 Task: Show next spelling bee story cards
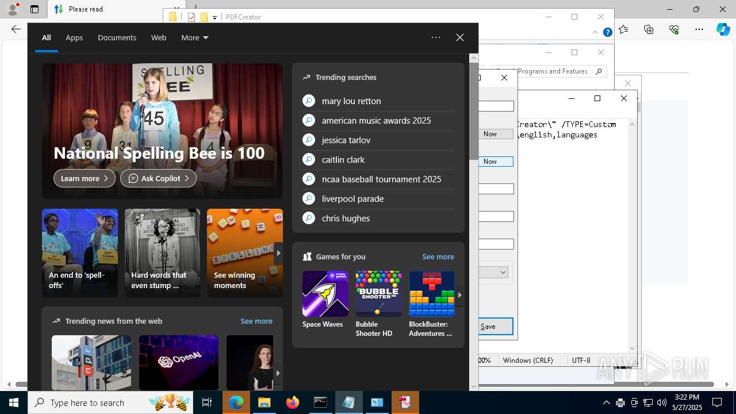point(278,253)
